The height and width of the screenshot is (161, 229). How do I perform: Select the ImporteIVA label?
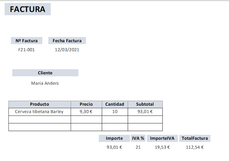coord(162,138)
